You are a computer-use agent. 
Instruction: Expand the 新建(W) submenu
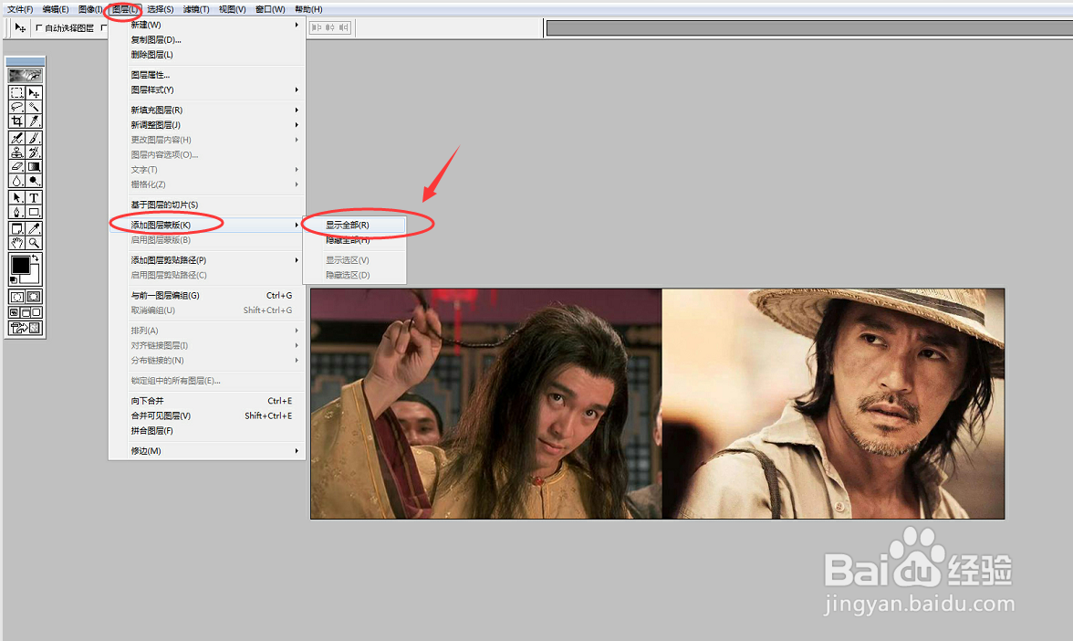206,25
